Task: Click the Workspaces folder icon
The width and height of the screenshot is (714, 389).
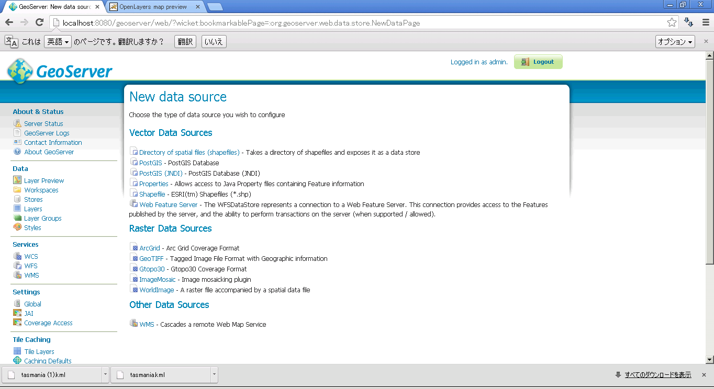Action: tap(17, 190)
